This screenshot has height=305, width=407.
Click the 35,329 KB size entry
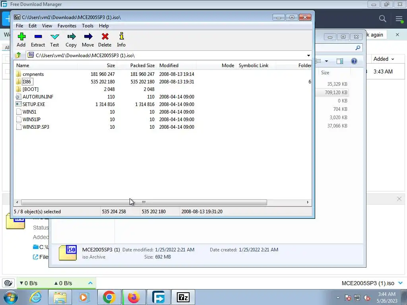(337, 84)
